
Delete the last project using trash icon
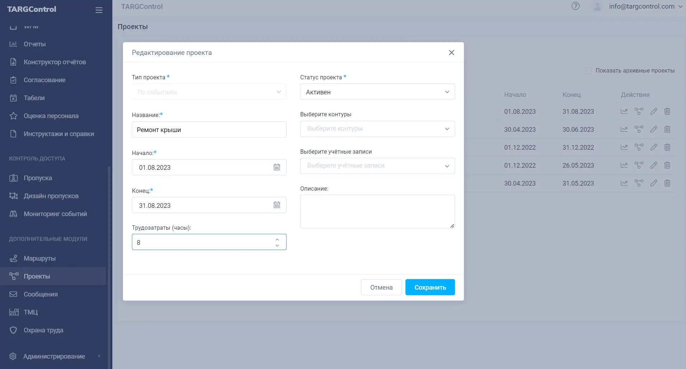(x=667, y=183)
